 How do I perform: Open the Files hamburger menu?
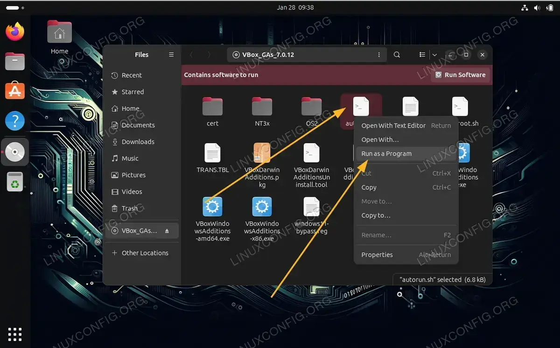pos(171,55)
